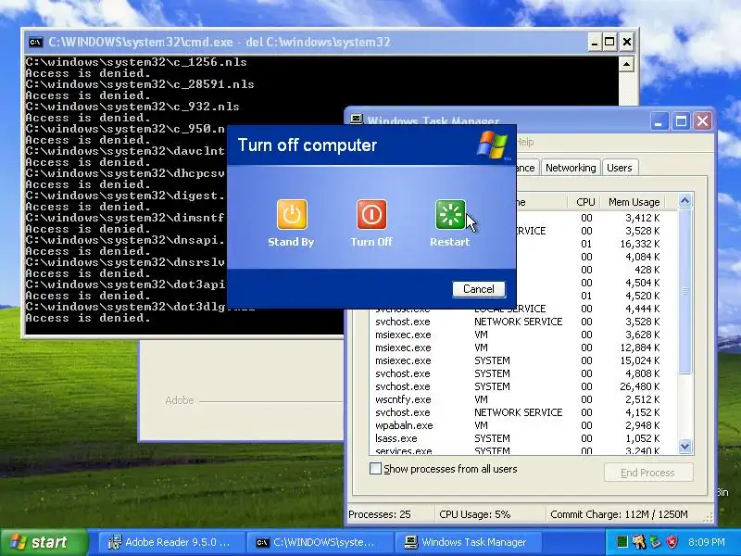Image resolution: width=741 pixels, height=556 pixels.
Task: Click the keys icon in system tray
Action: pos(638,542)
